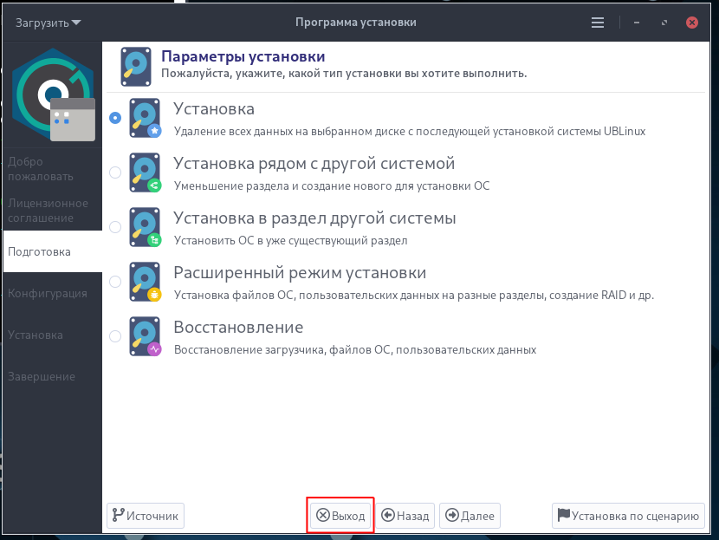Select Установка рядом с другой системой radio
This screenshot has height=540, width=719.
click(x=115, y=172)
